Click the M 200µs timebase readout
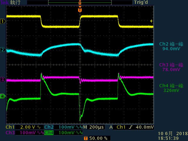 [x=94, y=127]
